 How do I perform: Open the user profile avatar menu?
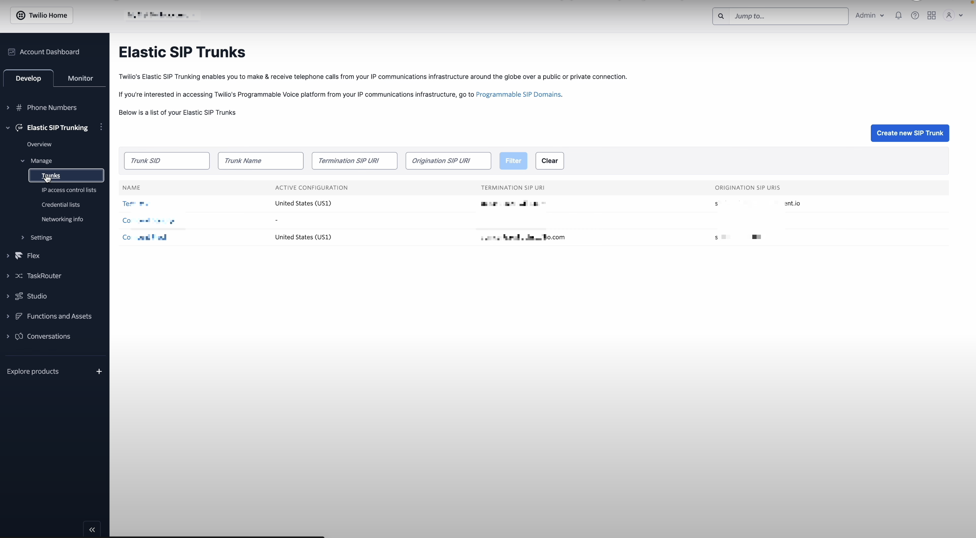pyautogui.click(x=949, y=15)
